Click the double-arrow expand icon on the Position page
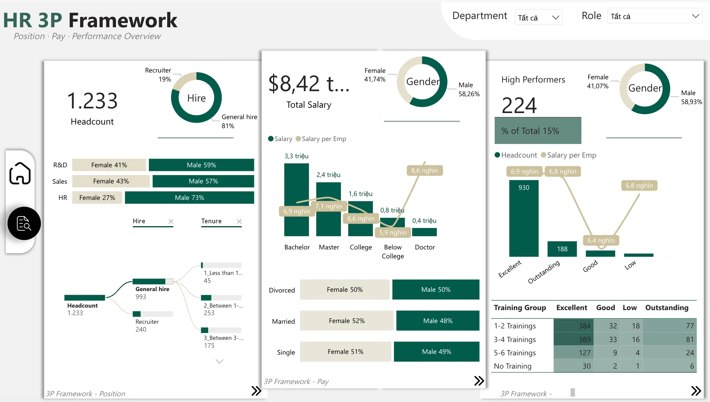 pyautogui.click(x=256, y=391)
